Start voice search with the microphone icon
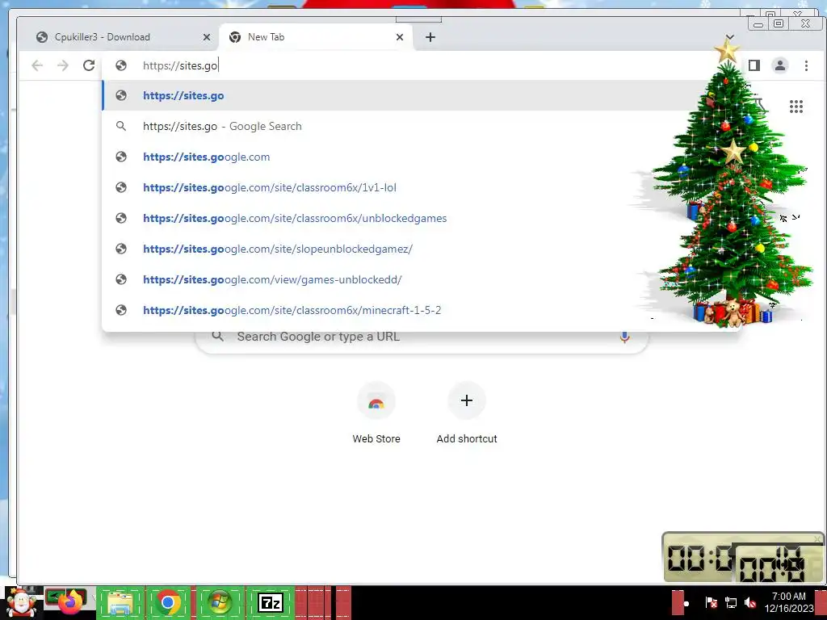Image resolution: width=827 pixels, height=620 pixels. point(624,337)
